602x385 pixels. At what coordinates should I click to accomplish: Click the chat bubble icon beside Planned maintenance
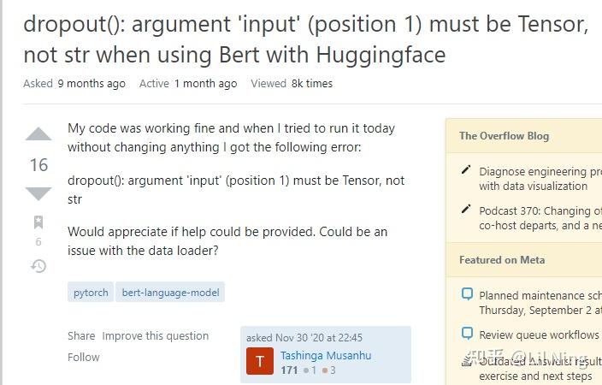tap(467, 294)
